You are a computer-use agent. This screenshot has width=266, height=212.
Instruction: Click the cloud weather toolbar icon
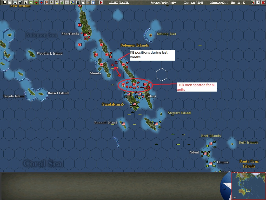[93, 3]
